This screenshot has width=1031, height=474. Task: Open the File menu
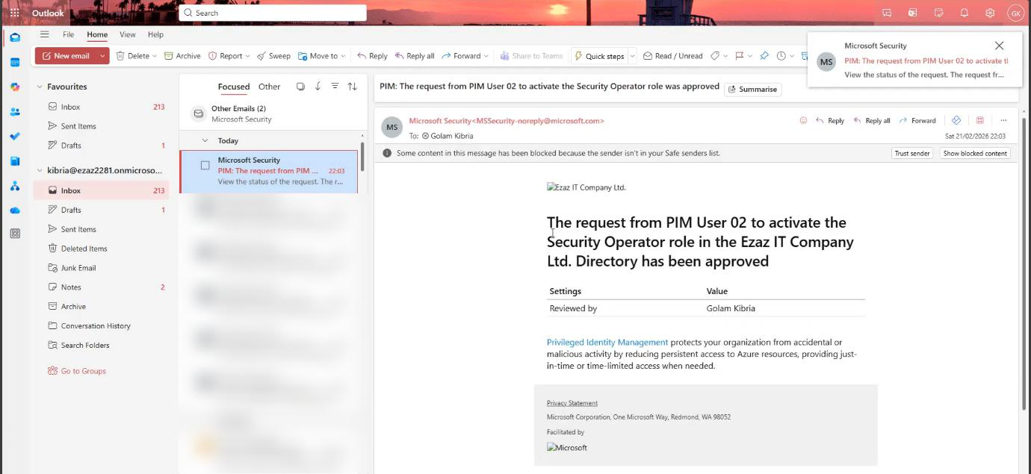point(68,34)
